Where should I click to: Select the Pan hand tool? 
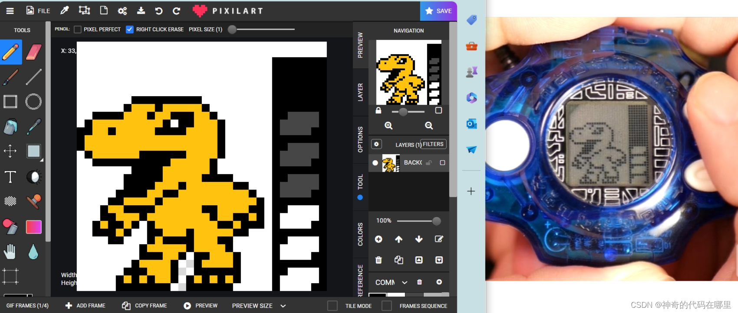[x=10, y=252]
